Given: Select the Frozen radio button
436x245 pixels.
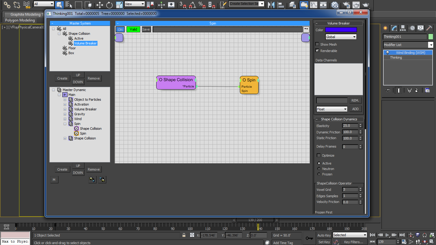Looking at the screenshot, I should [319, 174].
